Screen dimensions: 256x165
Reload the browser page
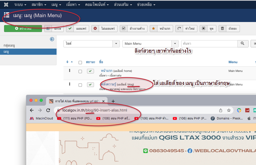click(48, 110)
